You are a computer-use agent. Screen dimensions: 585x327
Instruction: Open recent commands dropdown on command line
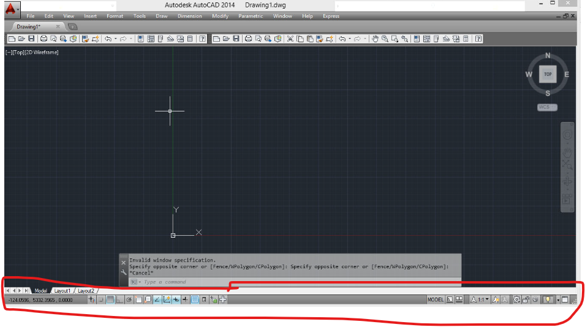click(x=140, y=282)
